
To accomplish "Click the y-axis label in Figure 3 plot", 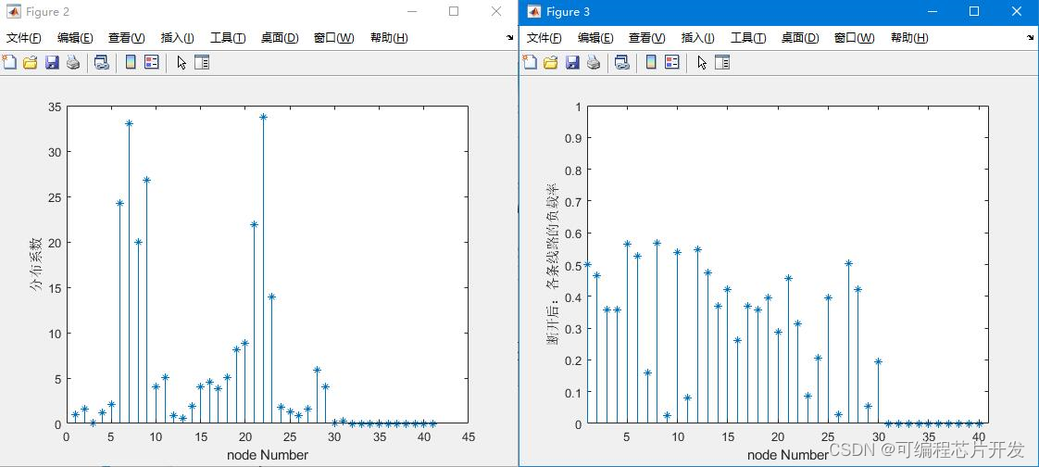I will coord(551,265).
